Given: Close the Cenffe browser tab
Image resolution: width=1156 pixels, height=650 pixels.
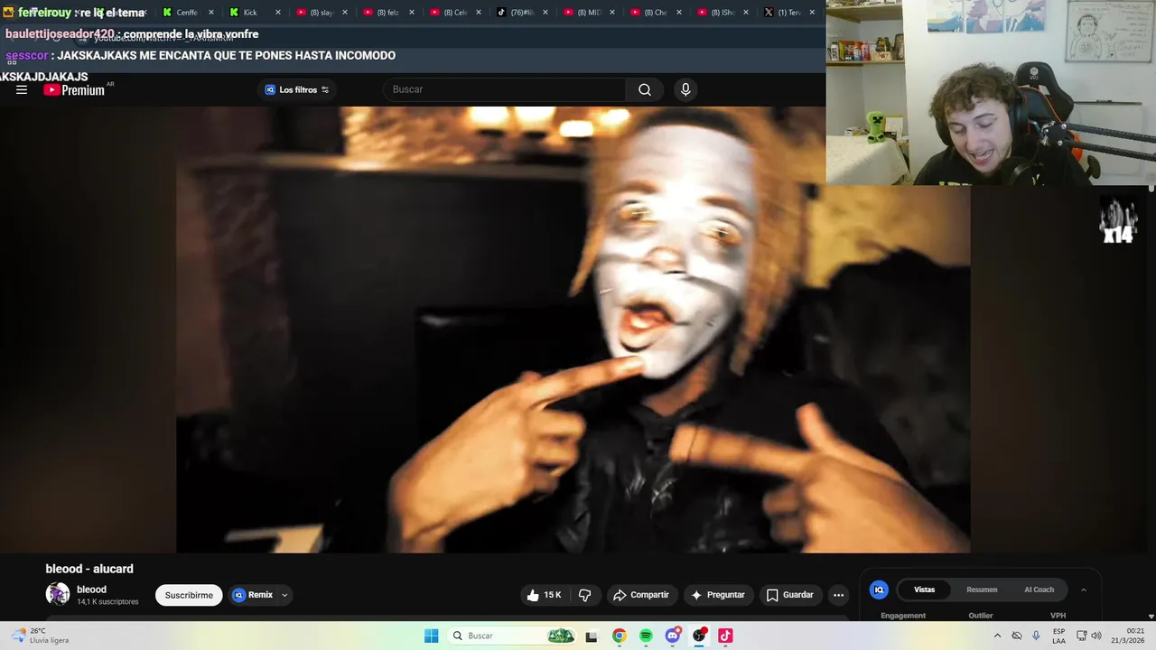Looking at the screenshot, I should tap(211, 13).
